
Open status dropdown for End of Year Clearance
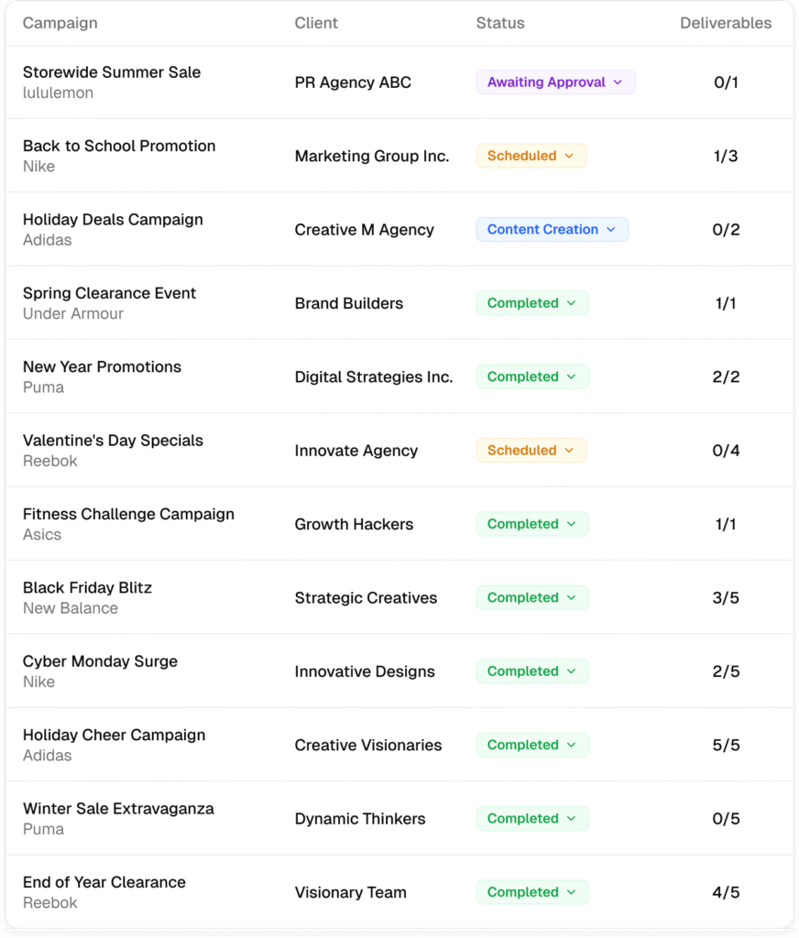[531, 892]
